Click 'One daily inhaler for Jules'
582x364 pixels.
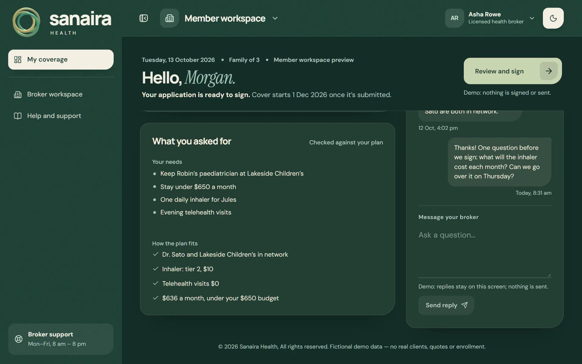pyautogui.click(x=198, y=200)
